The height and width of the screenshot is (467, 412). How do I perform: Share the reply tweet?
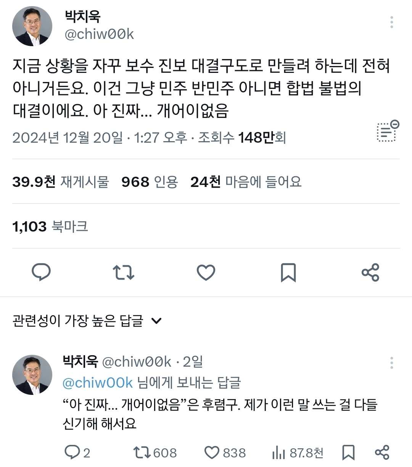(x=382, y=453)
